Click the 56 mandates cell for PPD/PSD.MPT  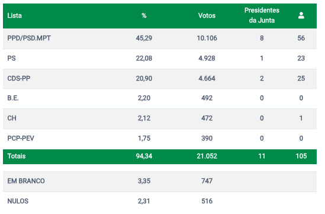tap(301, 38)
